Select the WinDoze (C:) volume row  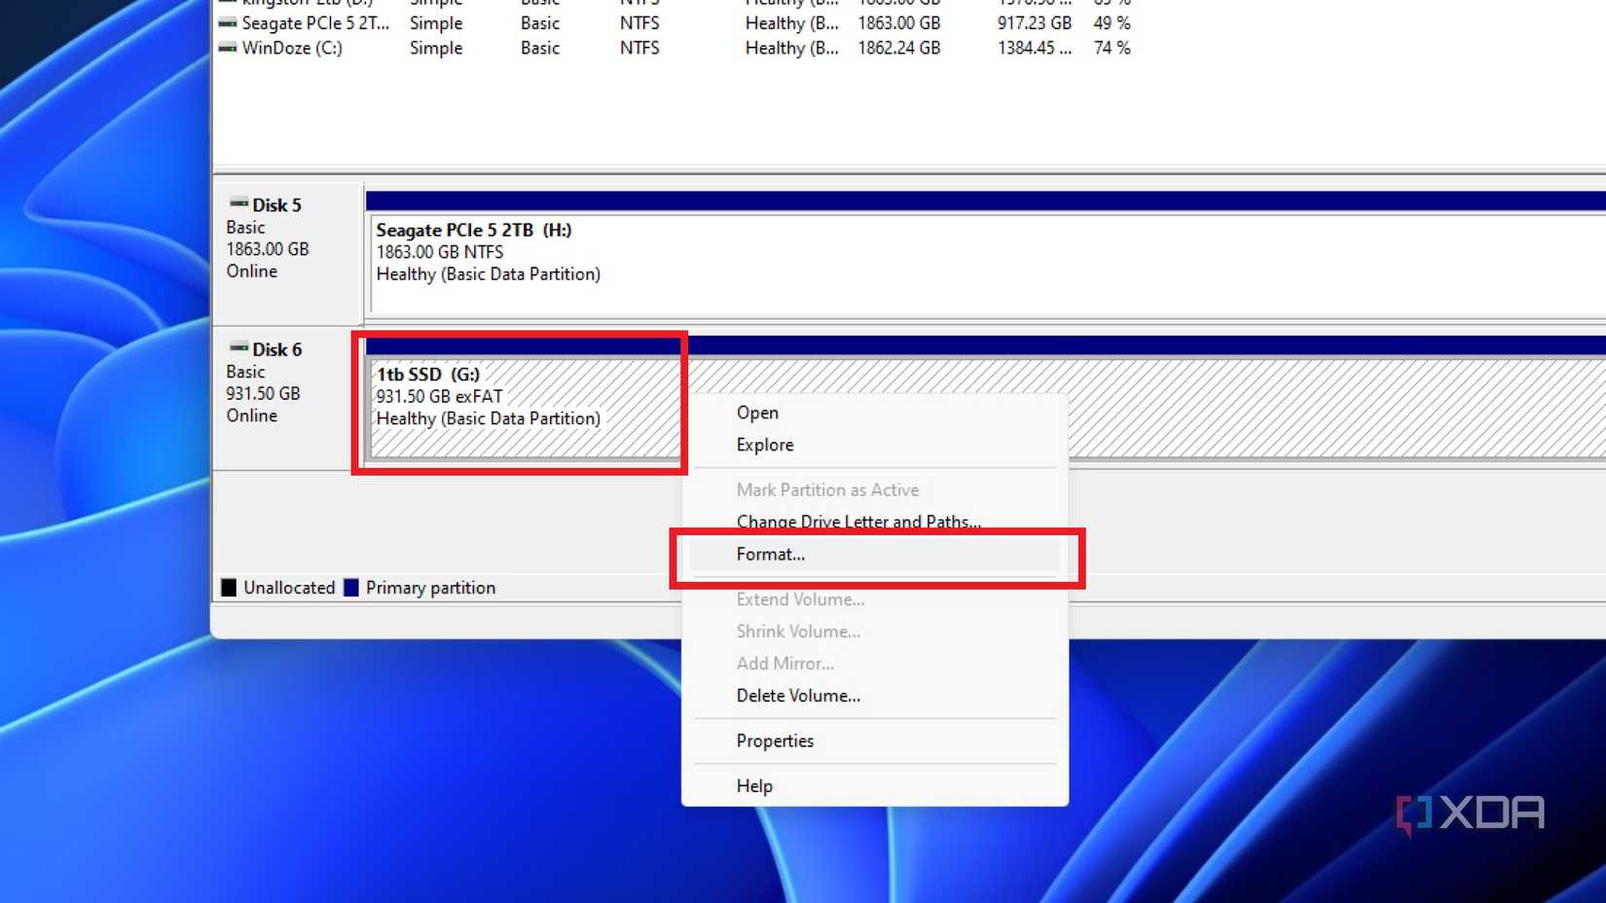pyautogui.click(x=675, y=48)
